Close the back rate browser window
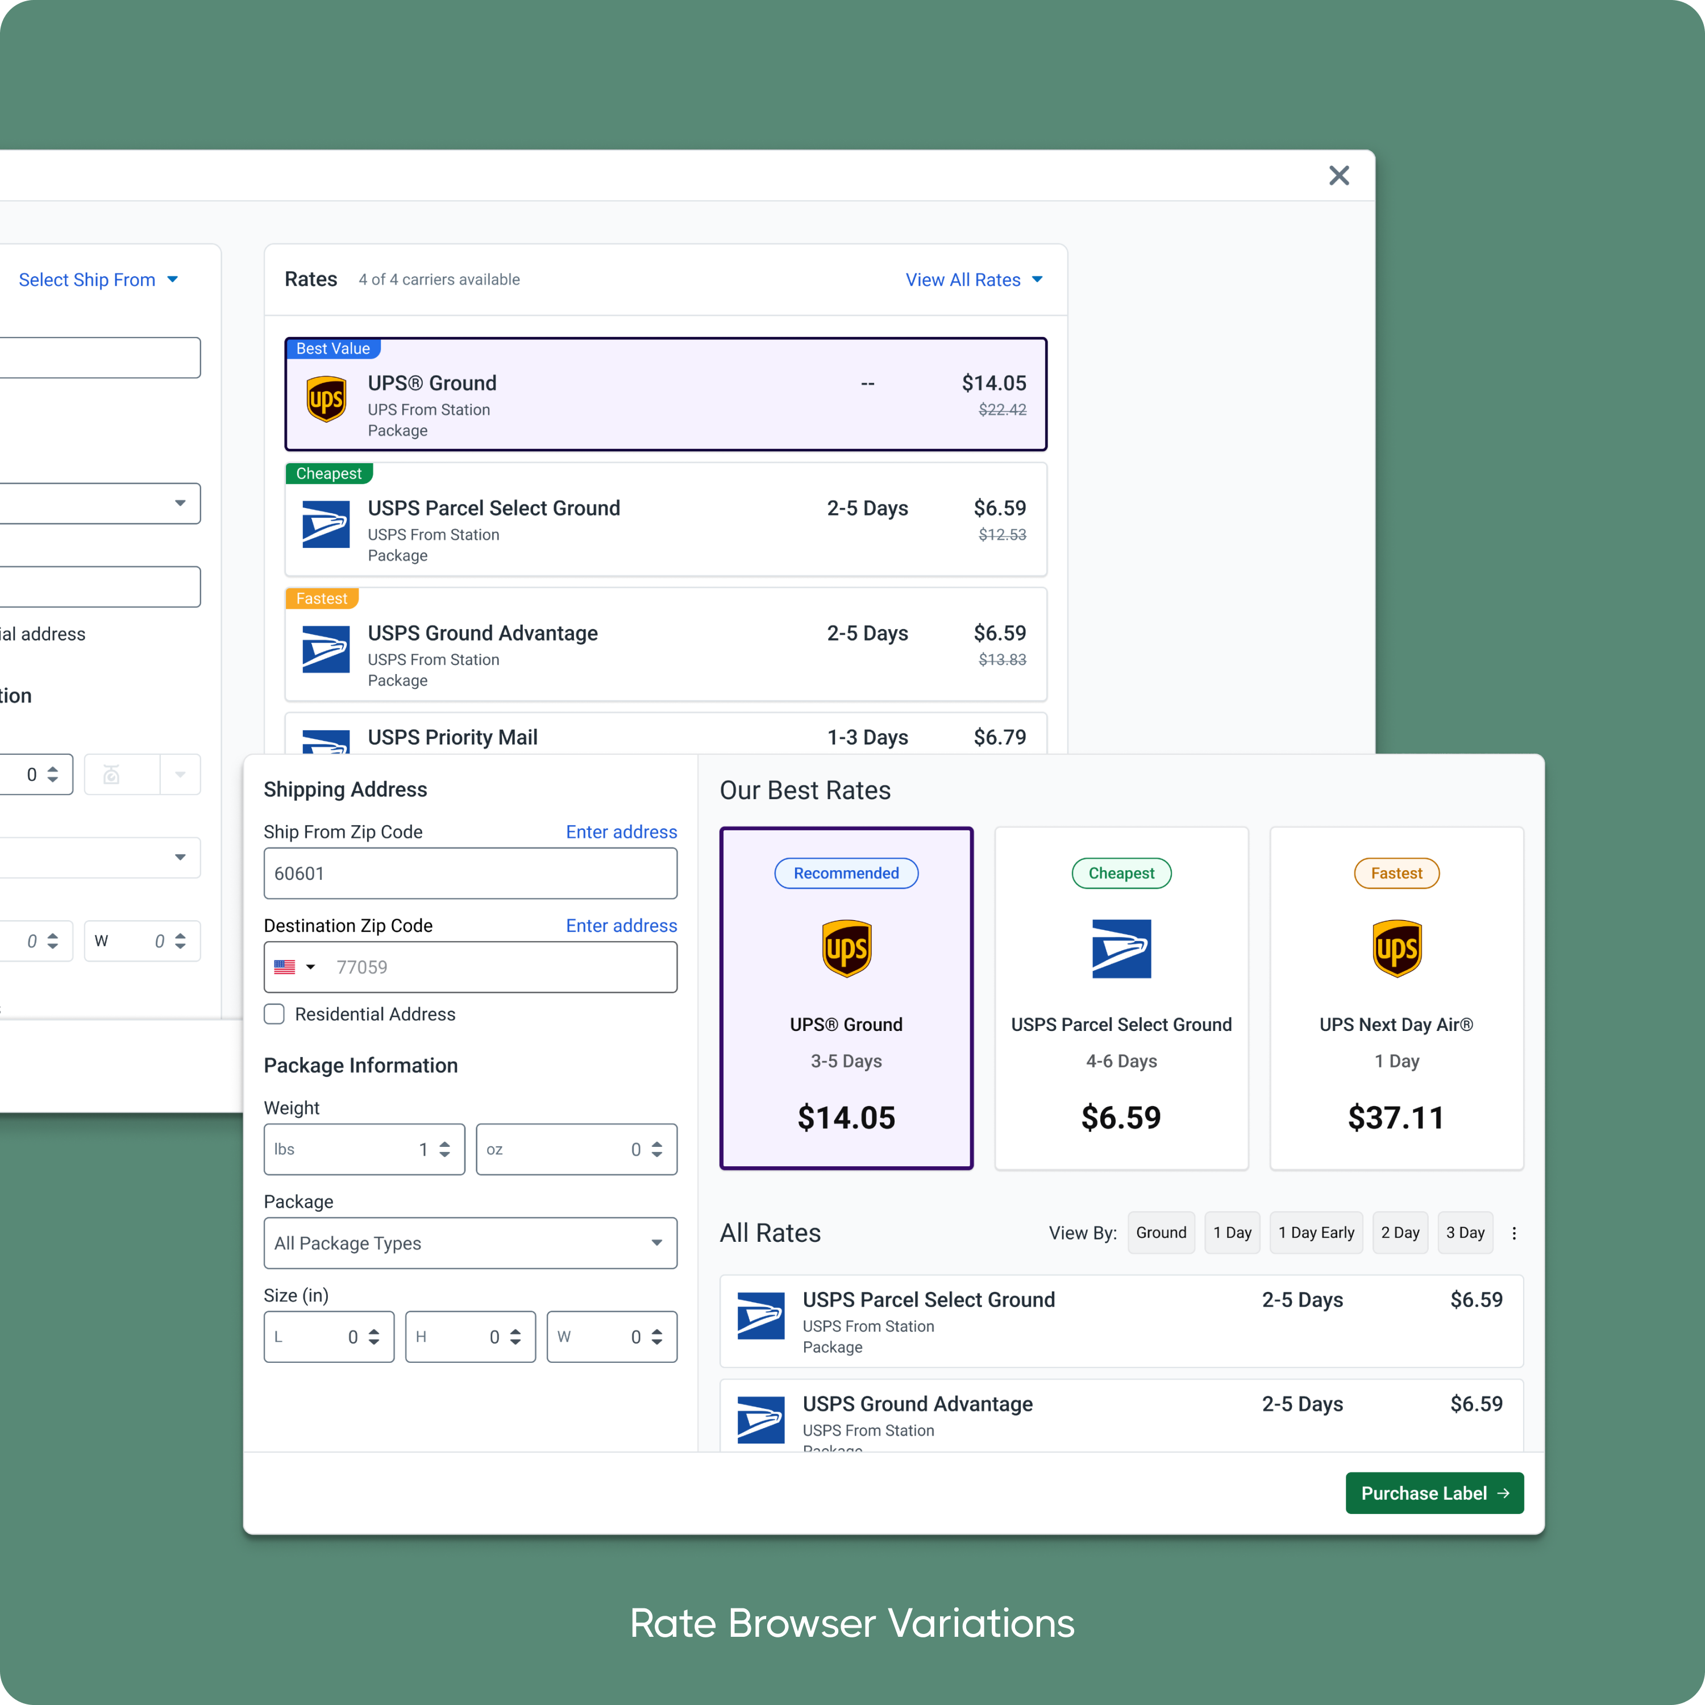The height and width of the screenshot is (1705, 1705). 1339,176
